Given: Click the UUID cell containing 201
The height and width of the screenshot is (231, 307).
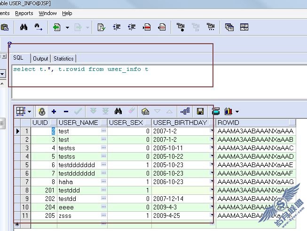Looking at the screenshot, I should pyautogui.click(x=44, y=190).
